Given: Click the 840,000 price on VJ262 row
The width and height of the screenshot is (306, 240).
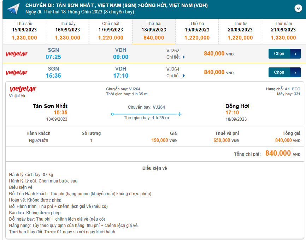Looking at the screenshot, I should pyautogui.click(x=214, y=54).
